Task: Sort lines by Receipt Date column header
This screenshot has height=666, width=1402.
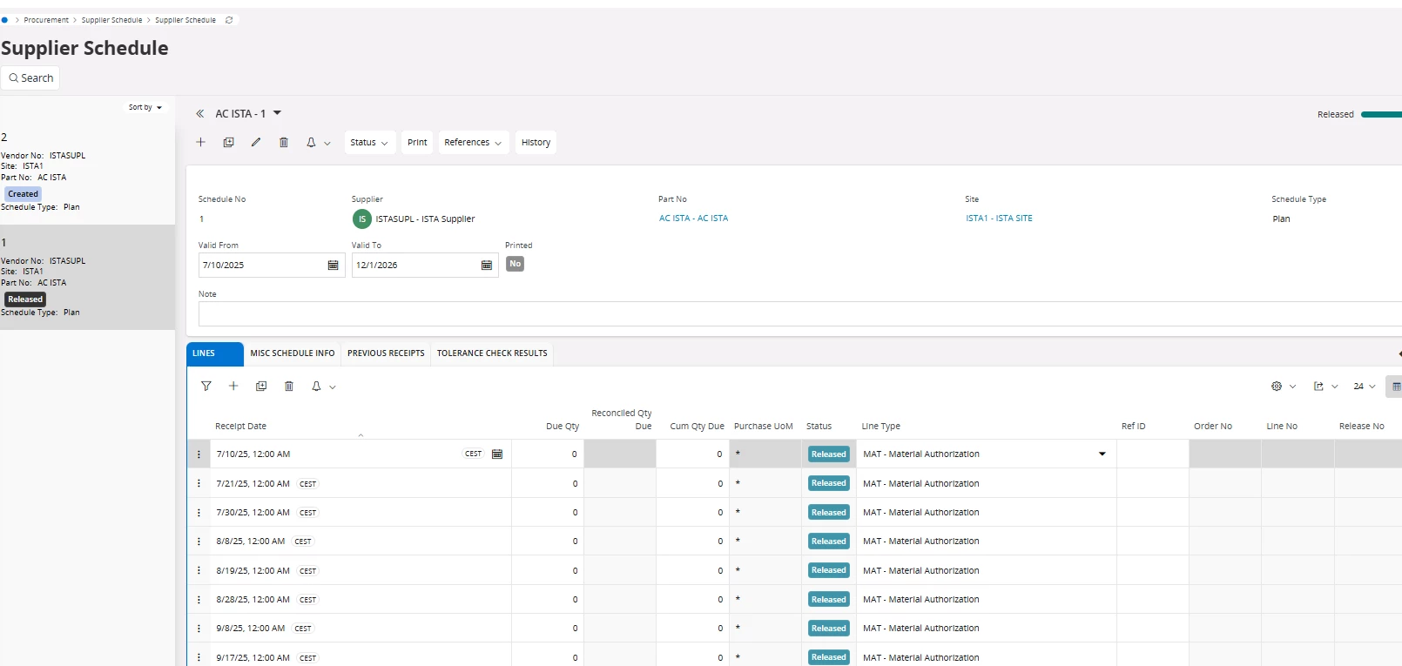Action: click(241, 427)
